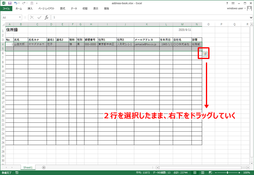Click the 住所録 title cell

pos(9,30)
